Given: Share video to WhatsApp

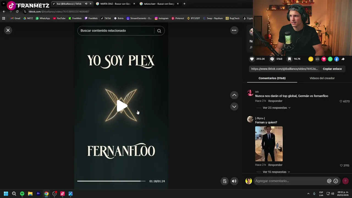Looking at the screenshot, I should pos(330,59).
